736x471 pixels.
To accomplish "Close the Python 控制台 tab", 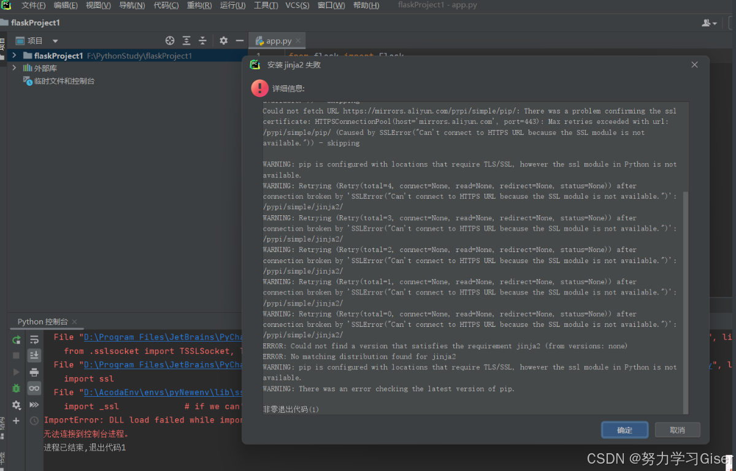I will point(75,322).
